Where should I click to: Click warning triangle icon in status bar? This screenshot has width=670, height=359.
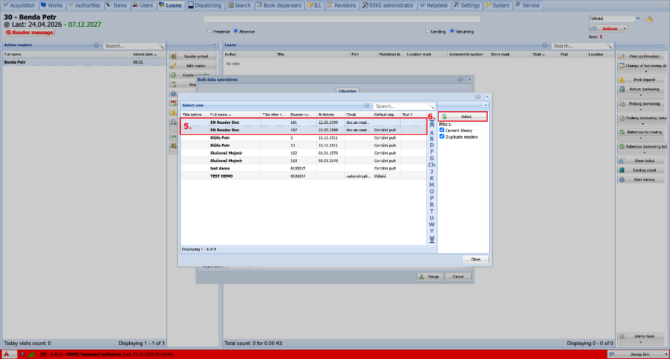coord(7,354)
